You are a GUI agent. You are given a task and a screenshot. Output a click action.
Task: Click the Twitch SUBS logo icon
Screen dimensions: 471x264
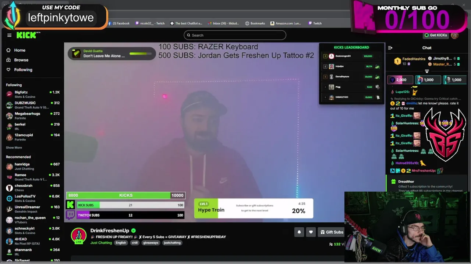(x=70, y=215)
